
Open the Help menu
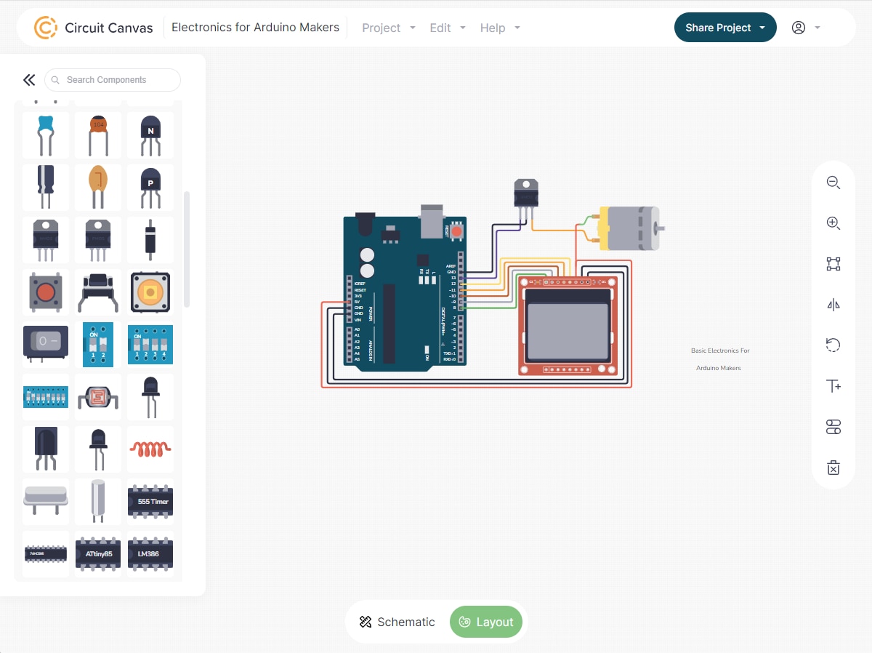coord(500,28)
